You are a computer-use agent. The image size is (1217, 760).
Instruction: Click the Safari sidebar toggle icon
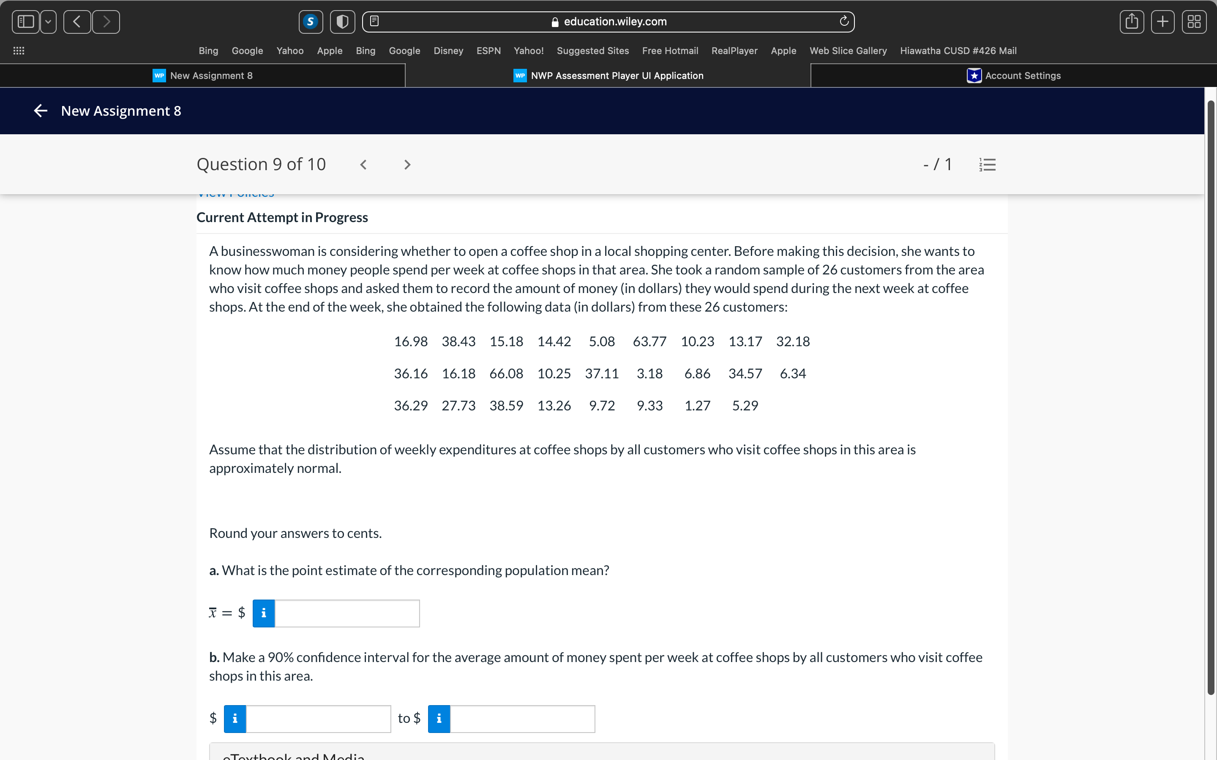(26, 22)
